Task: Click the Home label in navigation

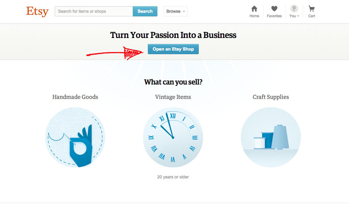Action: tap(254, 16)
